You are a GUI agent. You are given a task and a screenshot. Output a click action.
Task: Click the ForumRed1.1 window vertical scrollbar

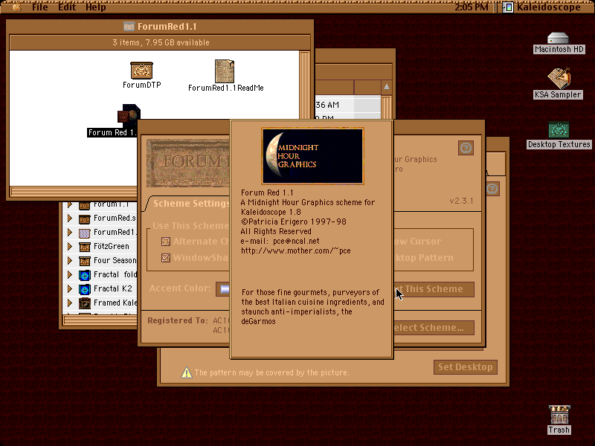304,84
